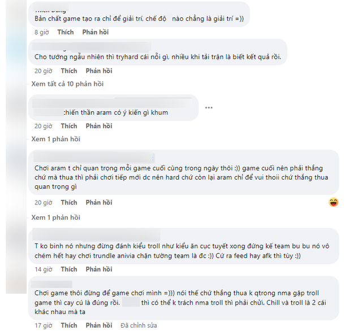Screen dimensions: 362x331
Task: Like the 'T ko binh nó' comment
Action: pyautogui.click(x=69, y=270)
